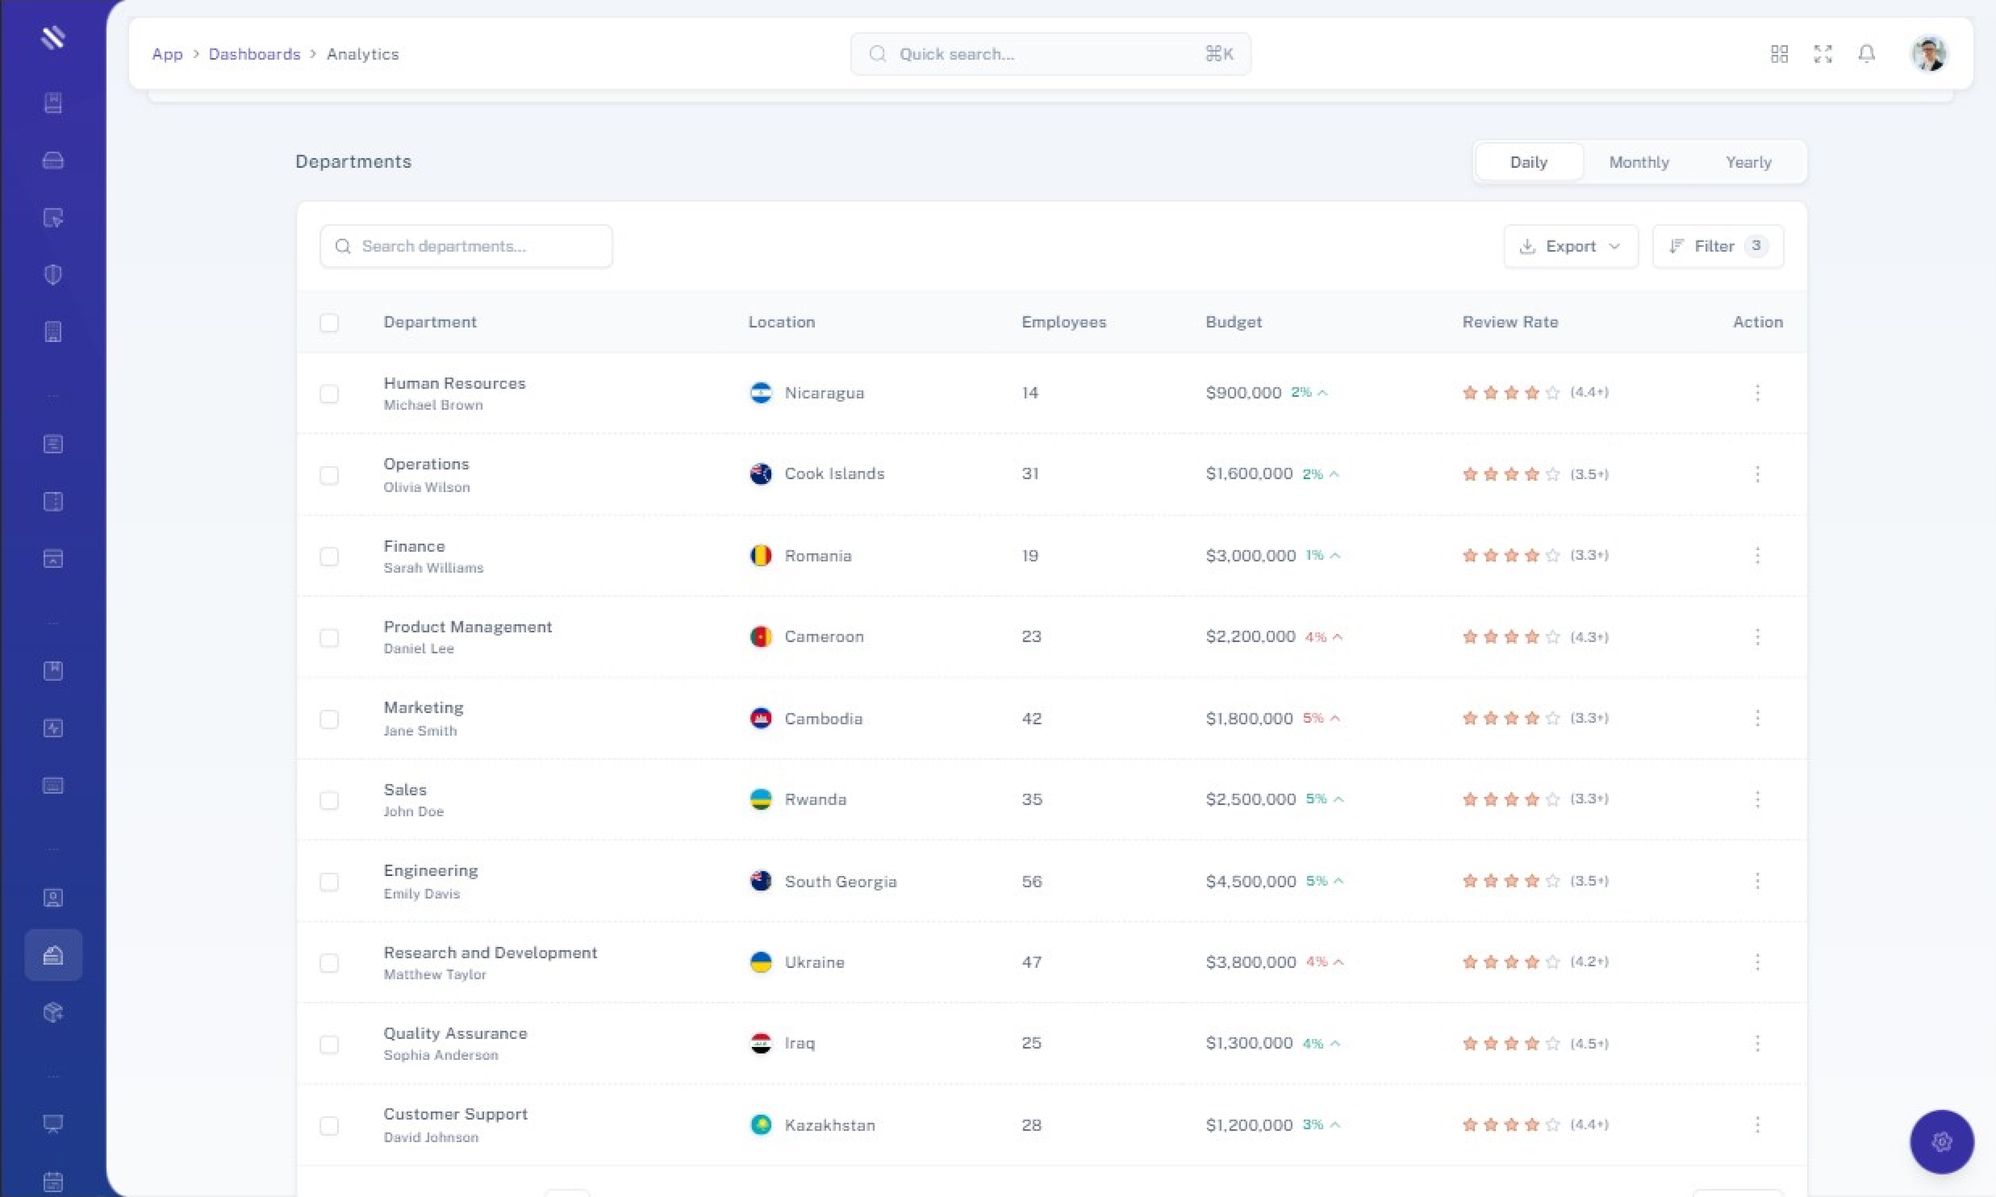Open the Filter options button
The width and height of the screenshot is (1996, 1197).
(x=1717, y=246)
